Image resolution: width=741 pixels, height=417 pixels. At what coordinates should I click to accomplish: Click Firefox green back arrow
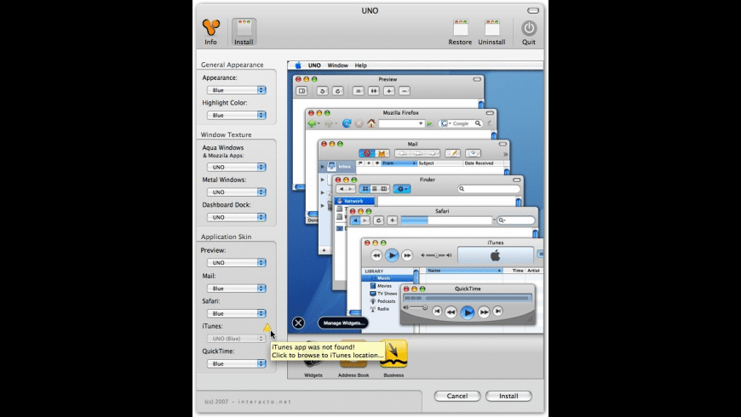[x=312, y=123]
